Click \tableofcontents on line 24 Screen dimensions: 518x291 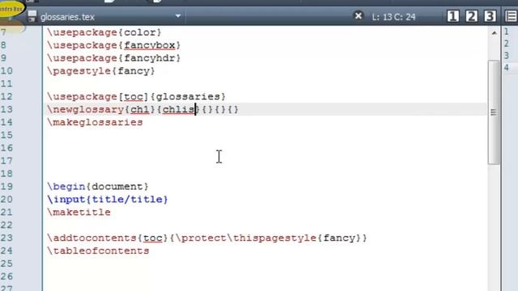(98, 251)
